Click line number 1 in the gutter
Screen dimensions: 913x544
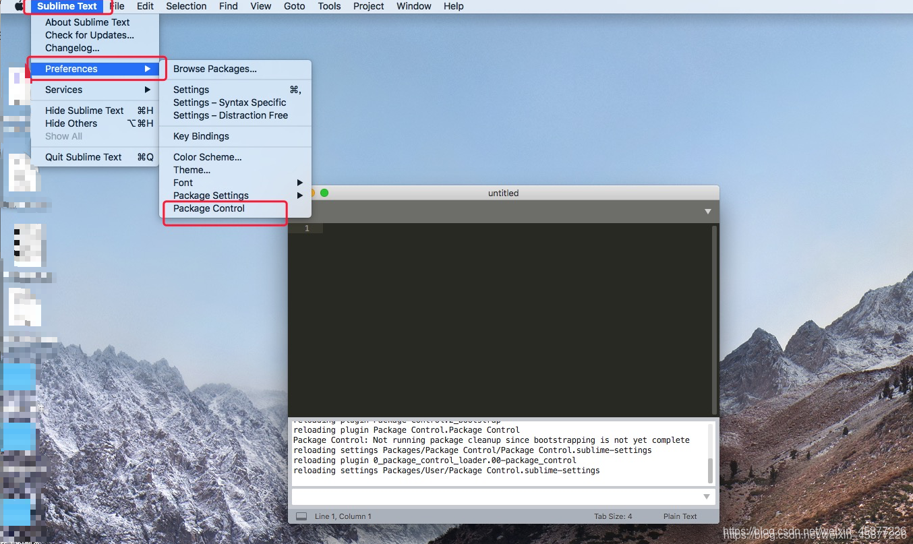(307, 229)
